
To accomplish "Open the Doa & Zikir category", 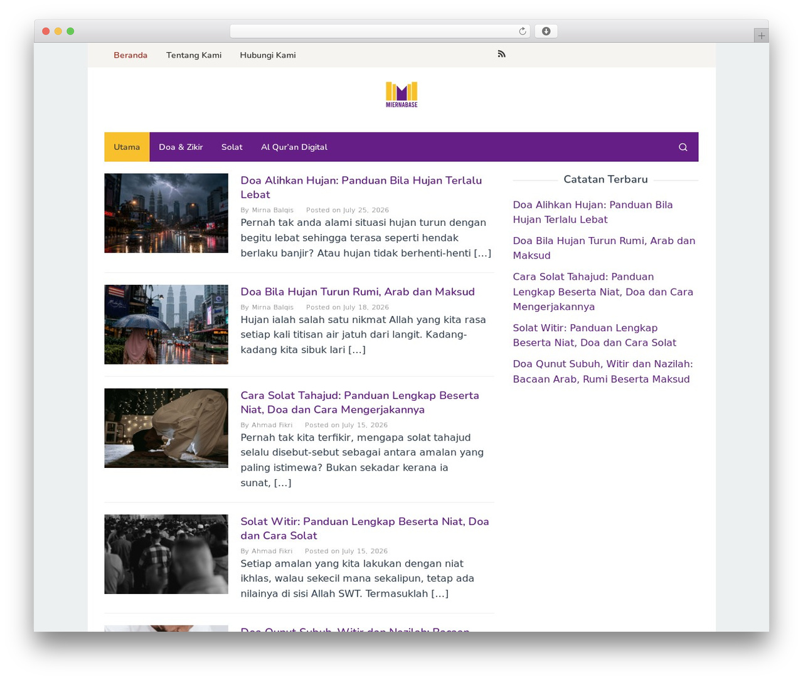I will pyautogui.click(x=181, y=147).
